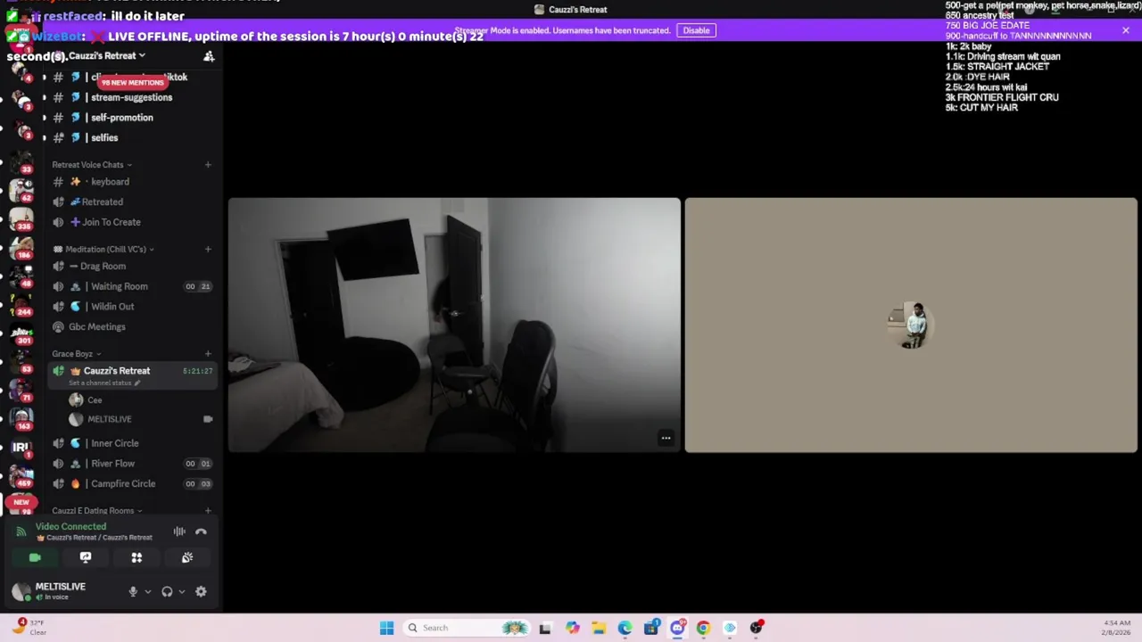Disable Streamer Mode button

(696, 30)
